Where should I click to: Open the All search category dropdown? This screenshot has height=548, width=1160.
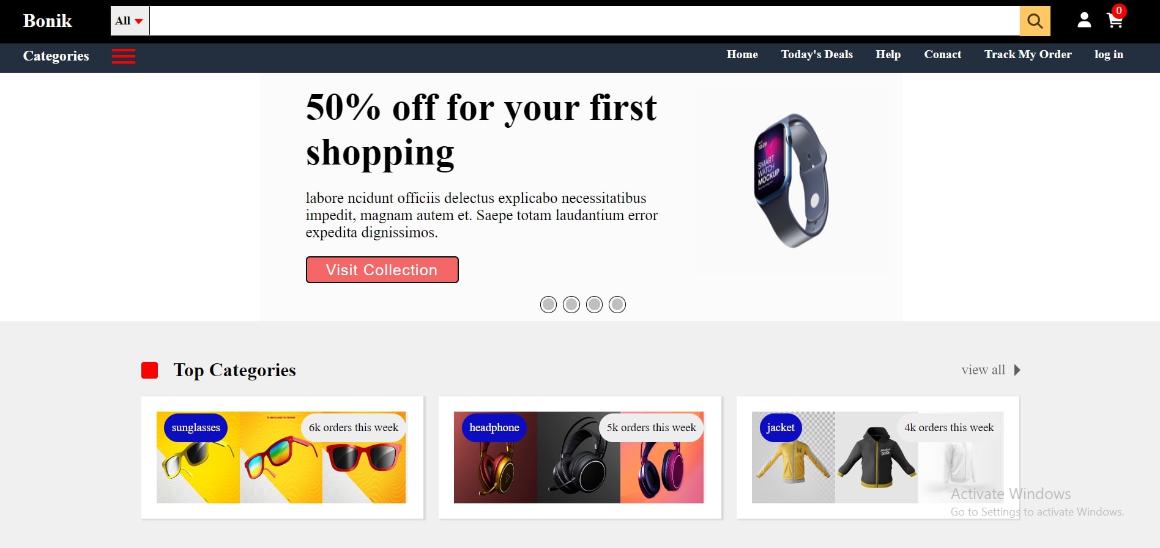130,21
